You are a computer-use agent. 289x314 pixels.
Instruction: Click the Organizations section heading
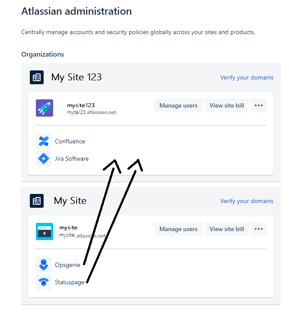[42, 54]
